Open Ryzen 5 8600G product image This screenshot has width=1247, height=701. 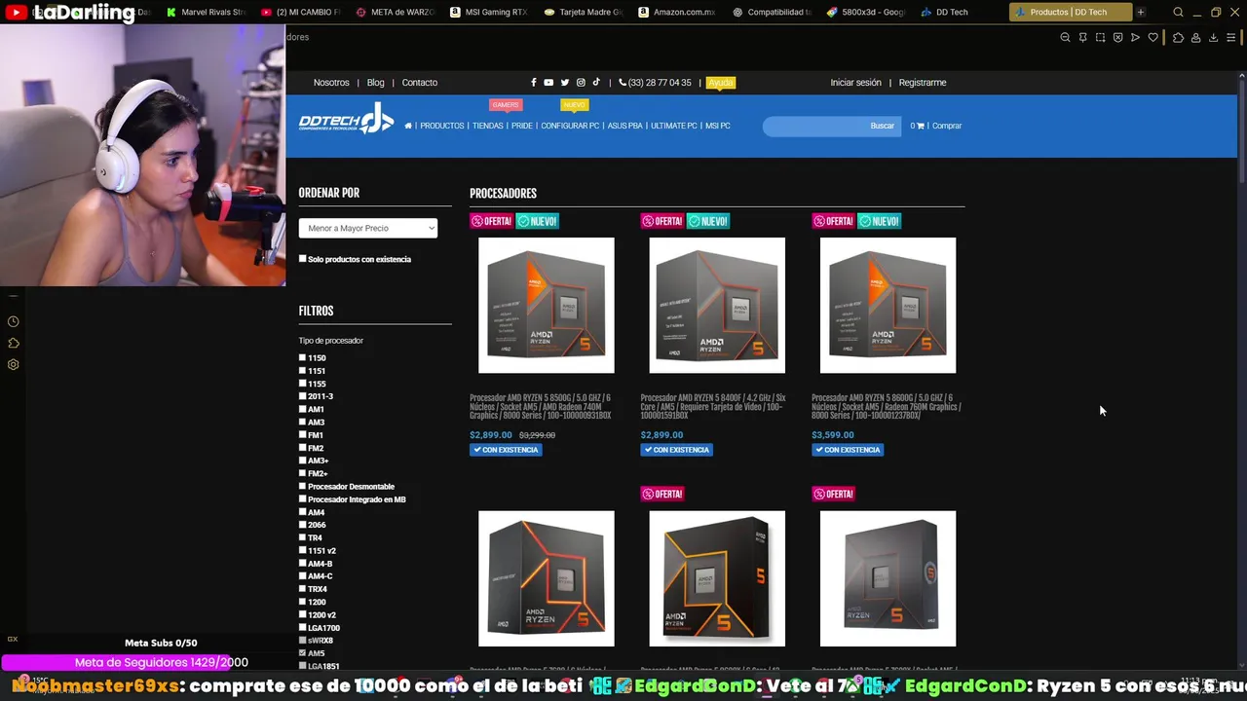click(x=888, y=305)
